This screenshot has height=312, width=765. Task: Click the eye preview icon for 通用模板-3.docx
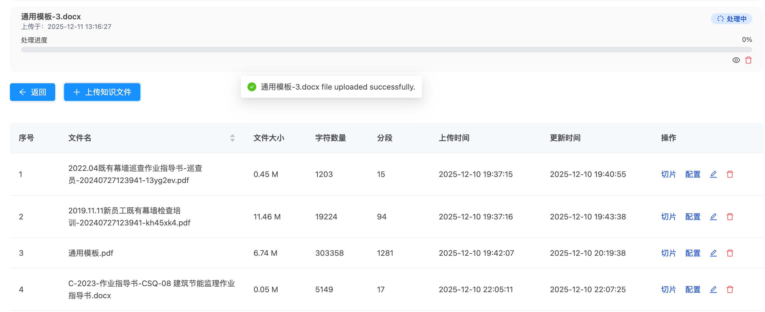click(736, 60)
